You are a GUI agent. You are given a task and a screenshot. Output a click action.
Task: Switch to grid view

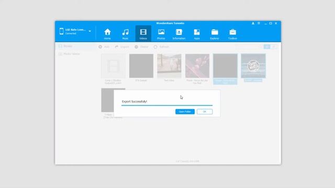coord(266,46)
